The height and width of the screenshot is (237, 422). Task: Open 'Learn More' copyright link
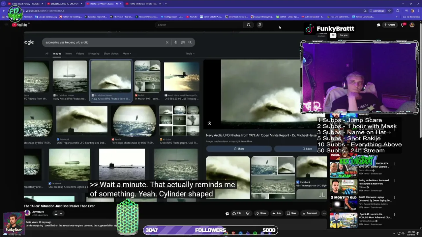coord(246,142)
